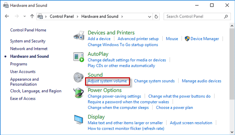Image resolution: width=235 pixels, height=135 pixels.
Task: Open Ease of Access category
Action: point(23,98)
